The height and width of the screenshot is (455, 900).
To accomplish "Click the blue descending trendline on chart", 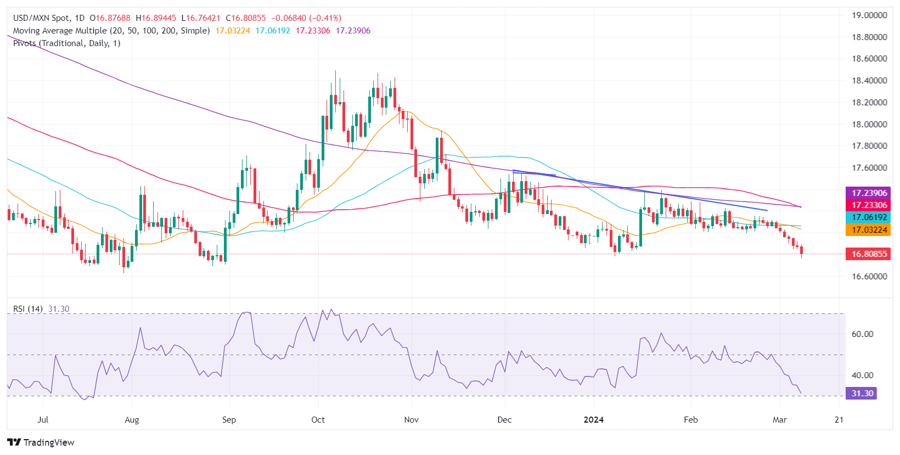I will tap(640, 190).
